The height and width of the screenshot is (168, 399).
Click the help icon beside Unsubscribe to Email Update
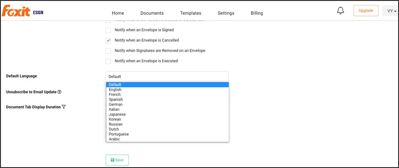[59, 92]
